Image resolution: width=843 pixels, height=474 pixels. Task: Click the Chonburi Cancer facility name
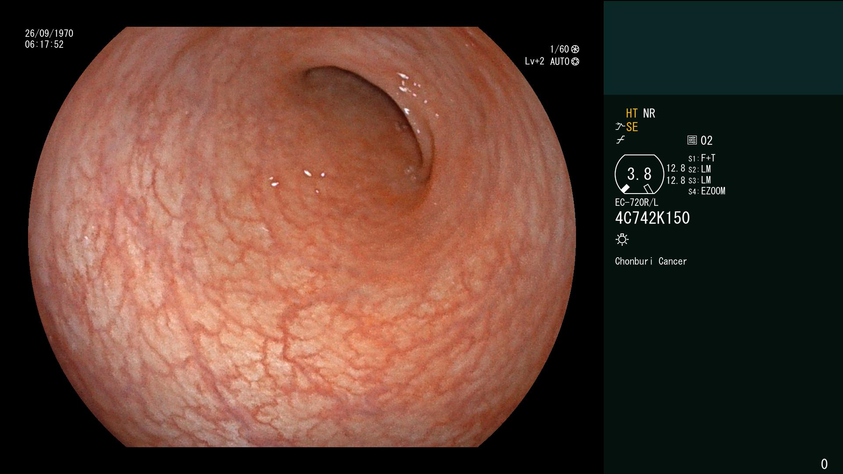point(651,261)
